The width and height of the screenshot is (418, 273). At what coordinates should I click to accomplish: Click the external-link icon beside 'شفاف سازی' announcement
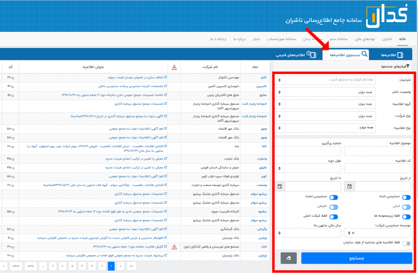(165, 76)
